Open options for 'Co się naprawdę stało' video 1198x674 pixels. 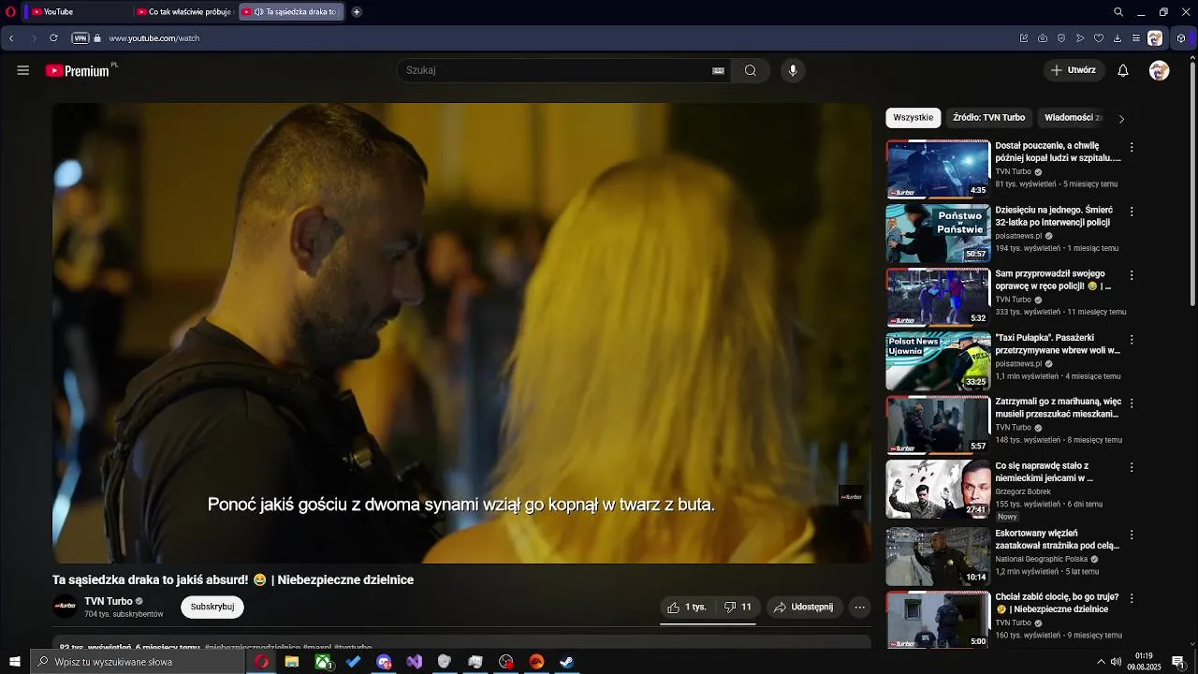pos(1132,467)
